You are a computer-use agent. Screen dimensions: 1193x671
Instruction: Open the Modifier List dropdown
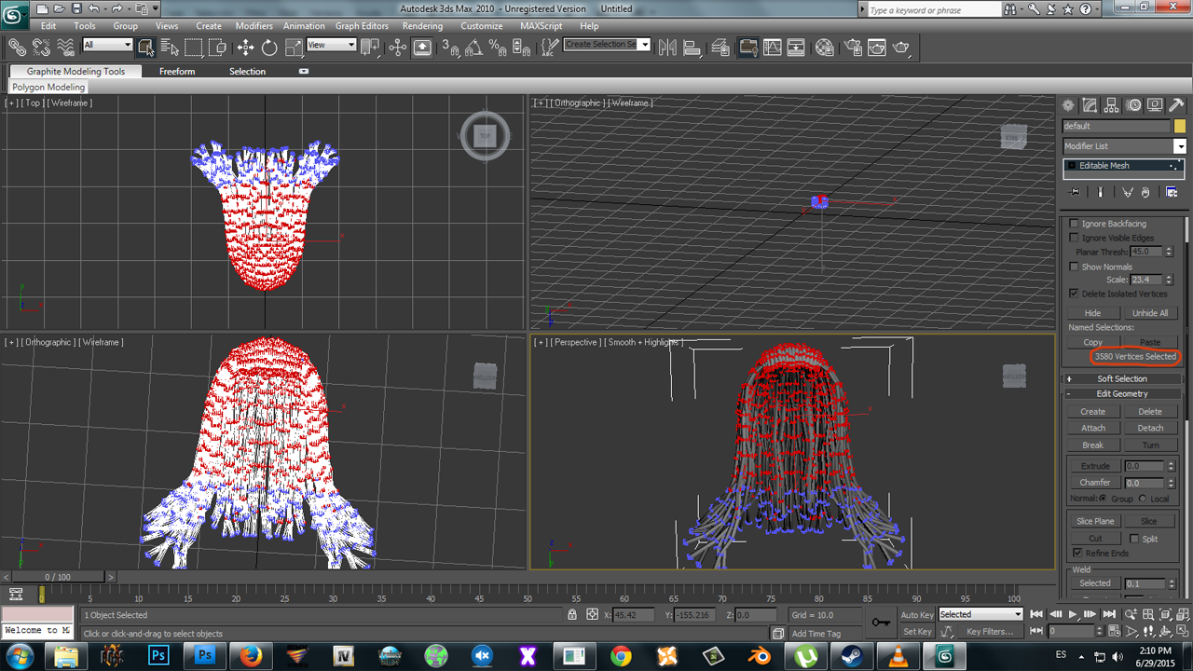1124,146
